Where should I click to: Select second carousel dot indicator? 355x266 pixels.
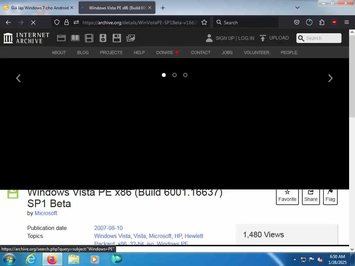click(174, 75)
